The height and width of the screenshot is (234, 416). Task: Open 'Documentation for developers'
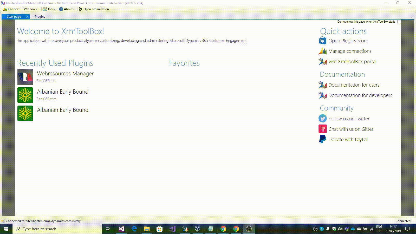coord(360,95)
